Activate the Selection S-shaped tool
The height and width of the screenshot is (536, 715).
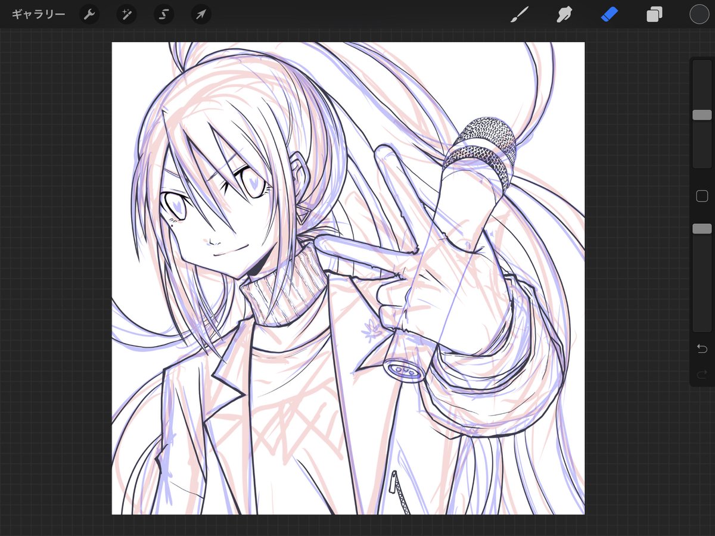pyautogui.click(x=164, y=14)
